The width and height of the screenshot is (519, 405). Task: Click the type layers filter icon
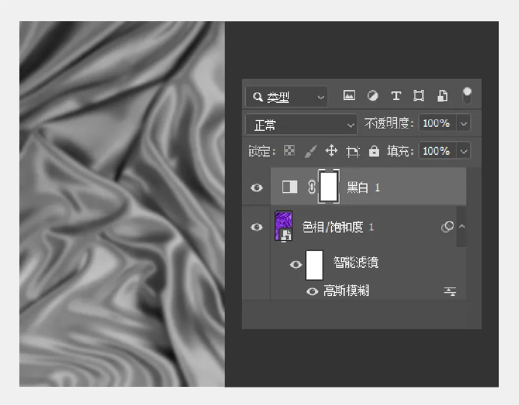[396, 96]
